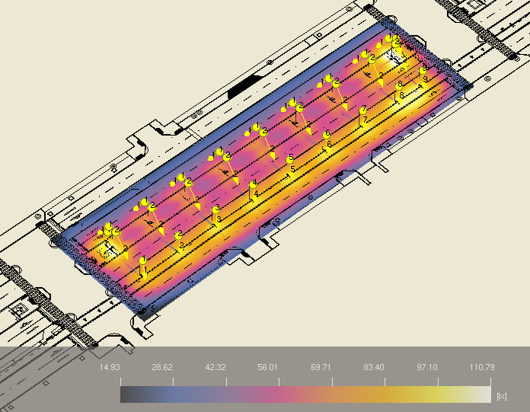Pick the dark gray start of color bar
This screenshot has height=412, width=530.
point(129,394)
